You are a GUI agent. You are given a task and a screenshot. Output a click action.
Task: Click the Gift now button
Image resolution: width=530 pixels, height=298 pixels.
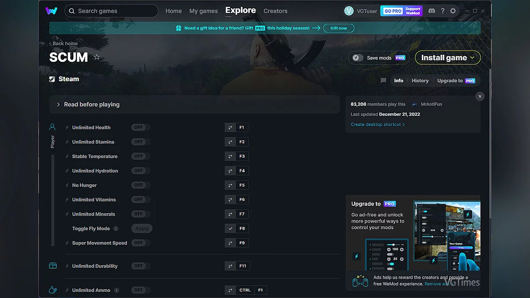(x=339, y=28)
